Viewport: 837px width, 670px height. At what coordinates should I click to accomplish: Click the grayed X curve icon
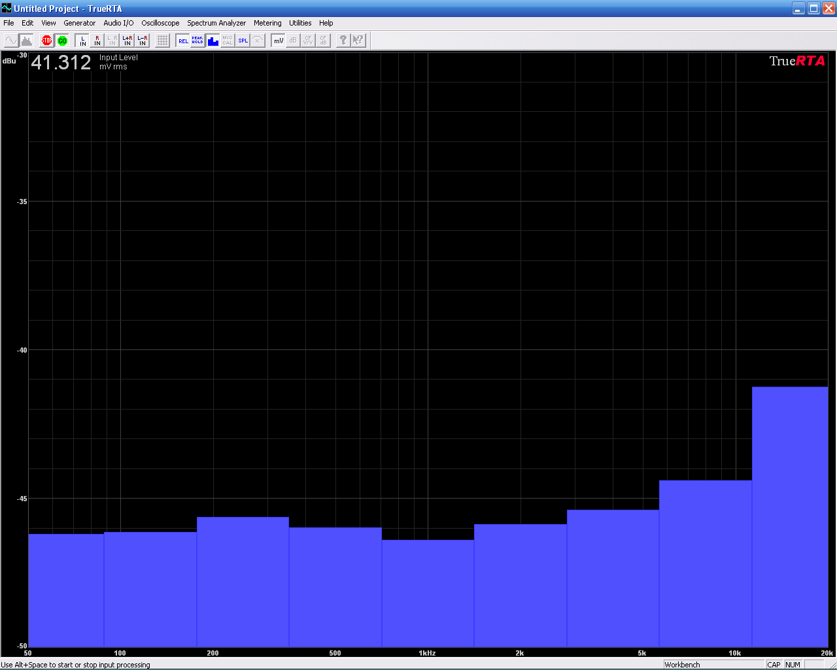258,41
